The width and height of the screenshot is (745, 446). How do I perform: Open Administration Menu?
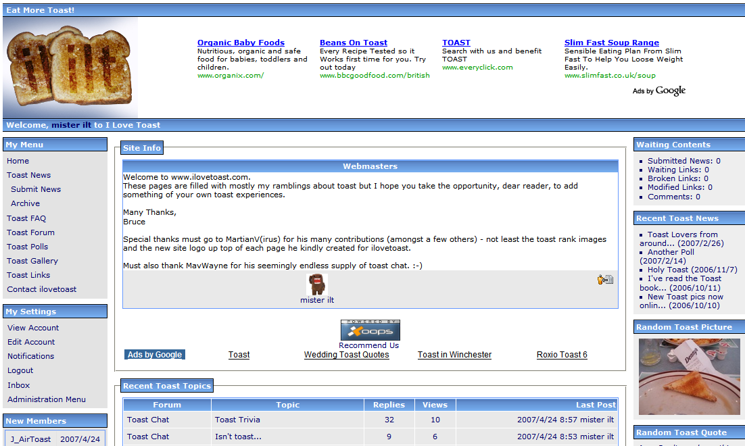[47, 400]
